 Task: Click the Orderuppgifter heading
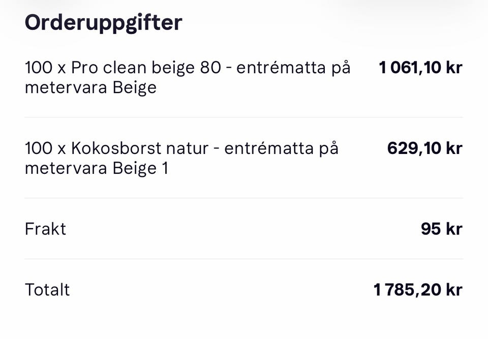[x=103, y=22]
